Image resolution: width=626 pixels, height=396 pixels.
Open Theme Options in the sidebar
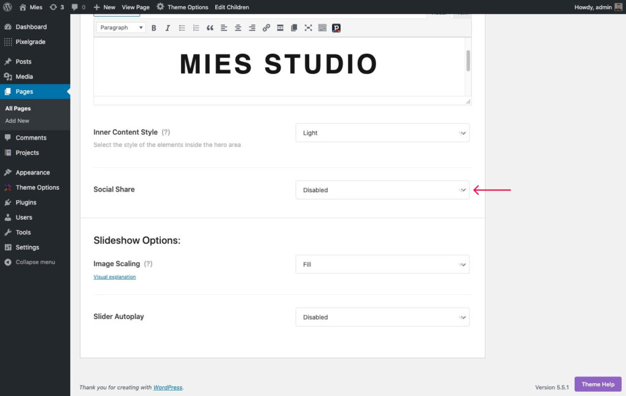coord(37,187)
